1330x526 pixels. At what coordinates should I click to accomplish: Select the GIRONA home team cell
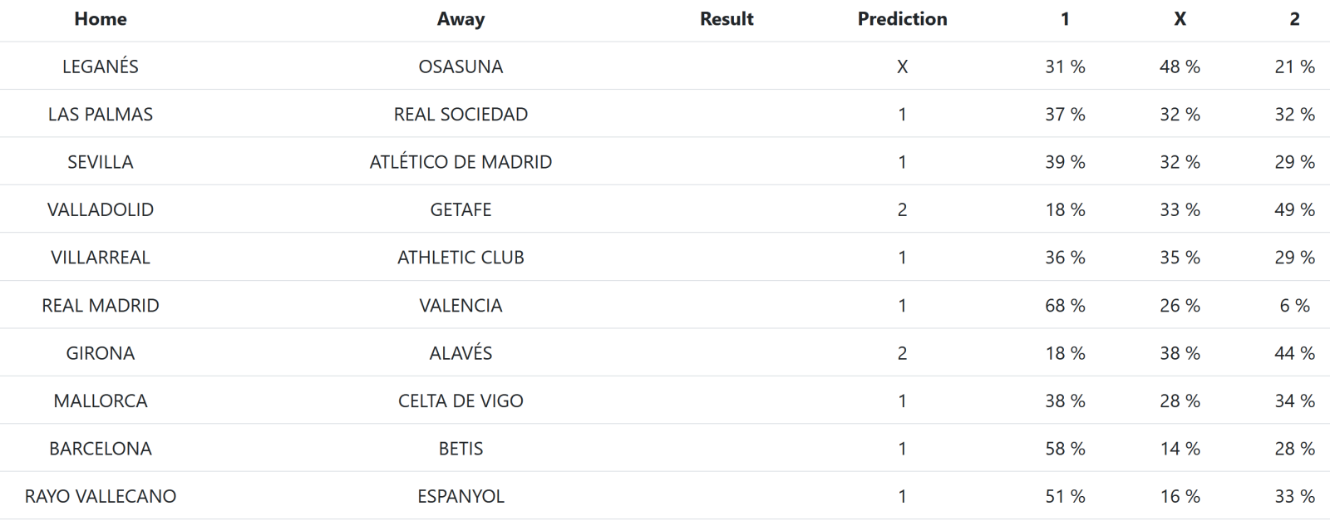click(101, 353)
